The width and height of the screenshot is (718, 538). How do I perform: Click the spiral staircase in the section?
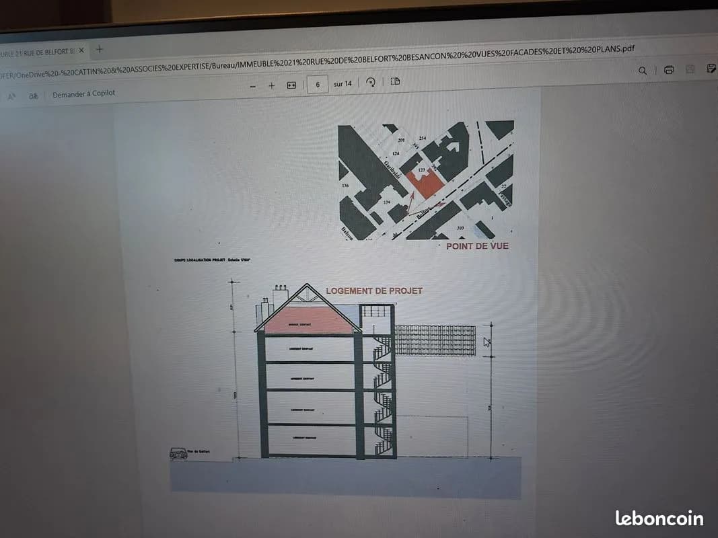(x=383, y=395)
